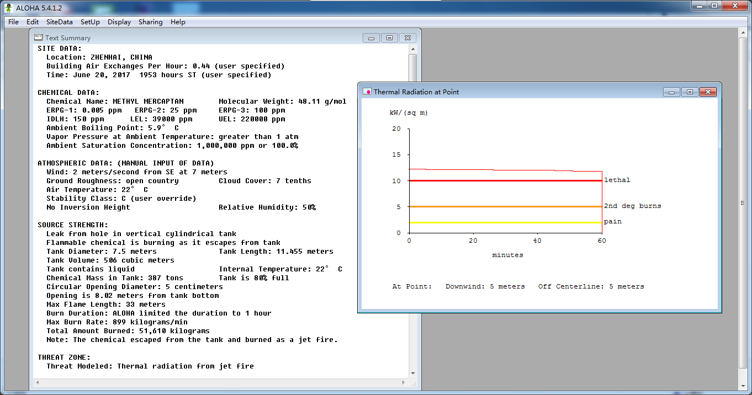Click main window vertical scrollbar thumb
Screen dimensions: 752x395
tap(743, 203)
